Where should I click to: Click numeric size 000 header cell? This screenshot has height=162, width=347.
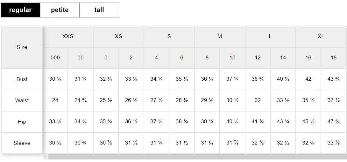pyautogui.click(x=55, y=58)
